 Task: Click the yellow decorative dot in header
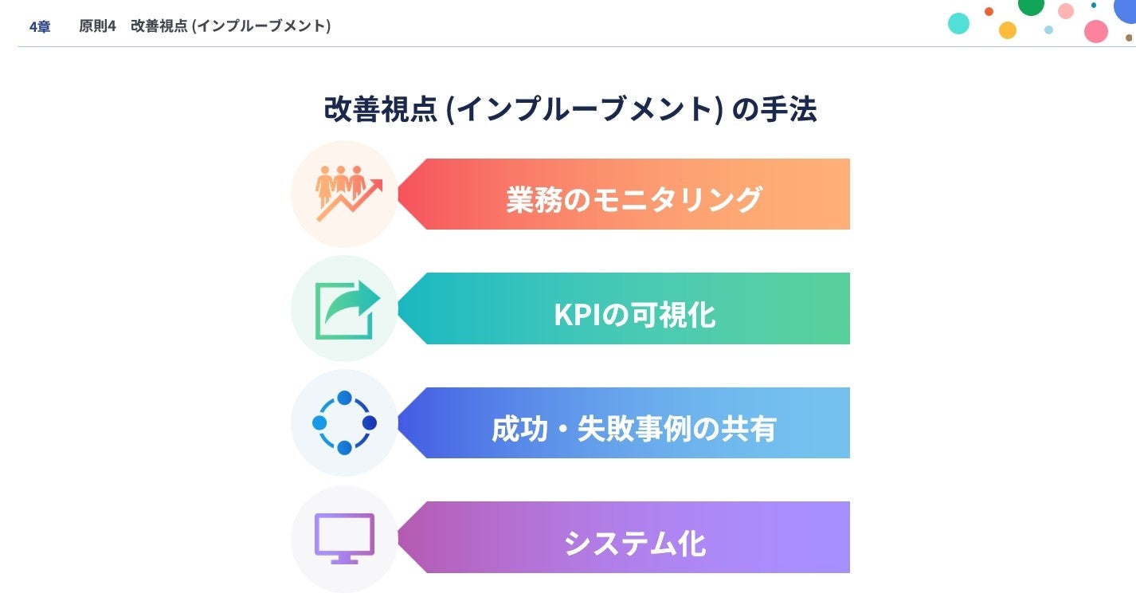click(1008, 30)
